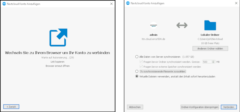
Task: Click the sync double-arrow icon
Action: coord(182,25)
